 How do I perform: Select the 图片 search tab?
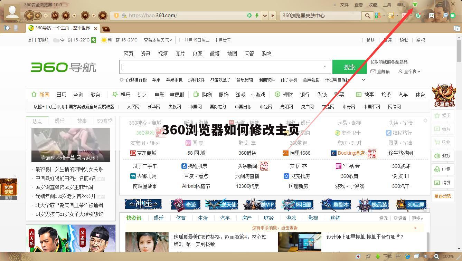click(180, 54)
